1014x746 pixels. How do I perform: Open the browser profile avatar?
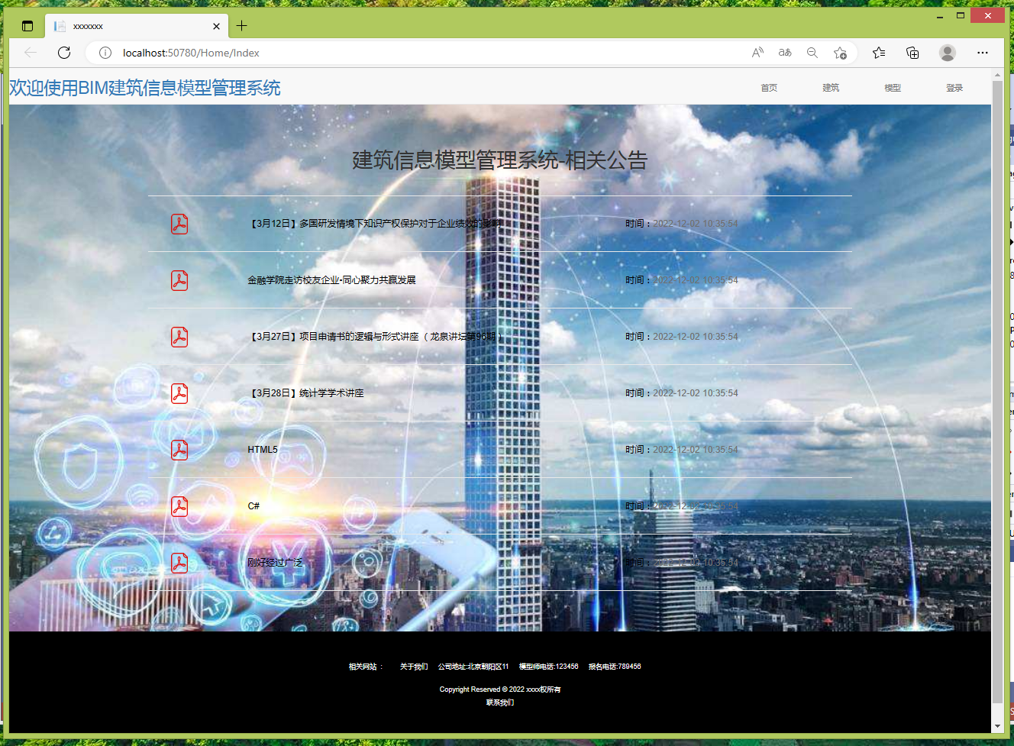948,53
